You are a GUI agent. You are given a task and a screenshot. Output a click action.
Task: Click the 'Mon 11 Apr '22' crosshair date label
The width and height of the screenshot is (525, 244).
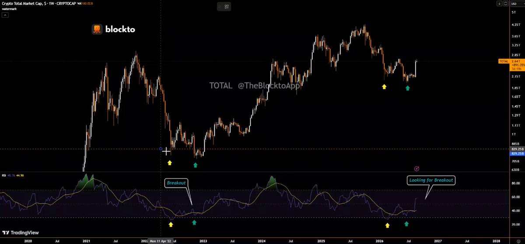[161, 241]
